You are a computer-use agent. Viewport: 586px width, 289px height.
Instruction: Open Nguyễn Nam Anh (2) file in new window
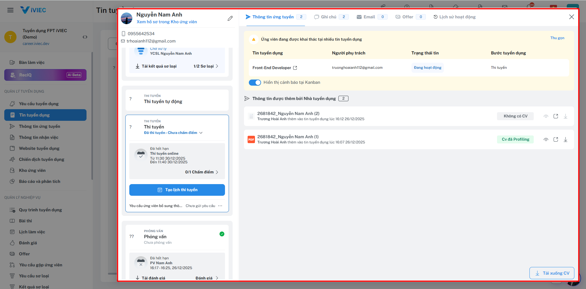556,116
